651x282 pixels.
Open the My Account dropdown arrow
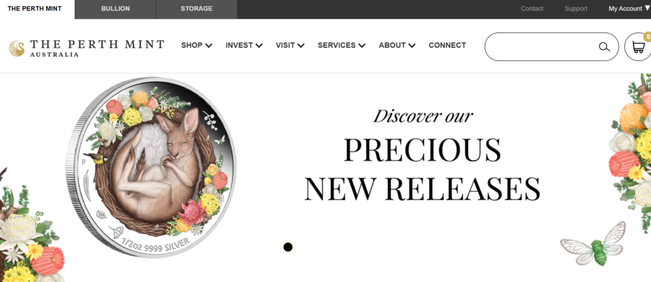[x=647, y=8]
